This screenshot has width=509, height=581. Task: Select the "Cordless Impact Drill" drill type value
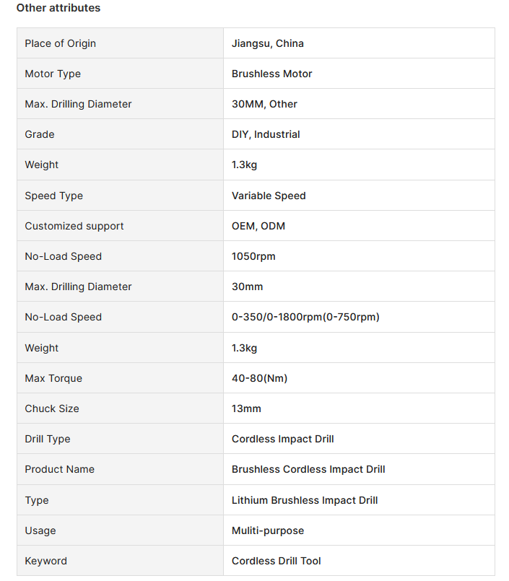[x=283, y=439]
